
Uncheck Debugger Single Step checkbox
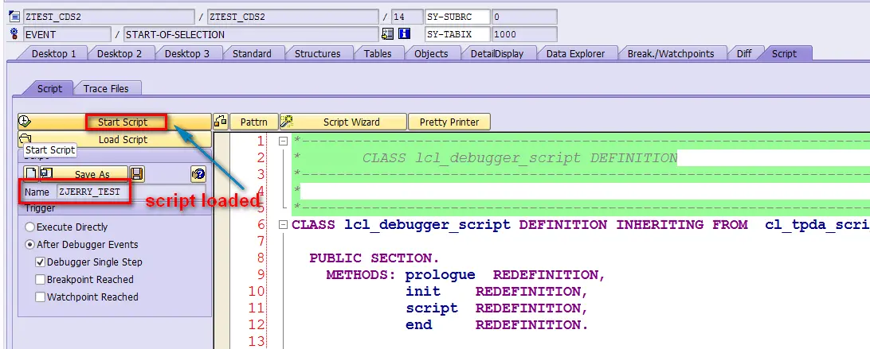[40, 262]
